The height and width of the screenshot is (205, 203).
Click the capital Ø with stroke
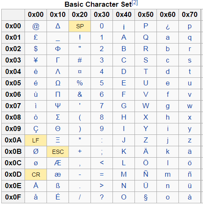(36, 152)
